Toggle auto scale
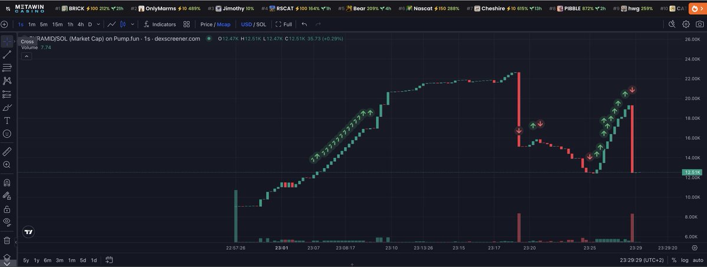707x267 pixels. point(698,260)
